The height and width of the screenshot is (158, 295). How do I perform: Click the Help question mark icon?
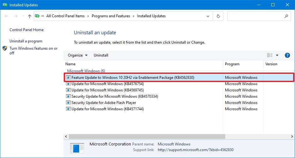[287, 55]
